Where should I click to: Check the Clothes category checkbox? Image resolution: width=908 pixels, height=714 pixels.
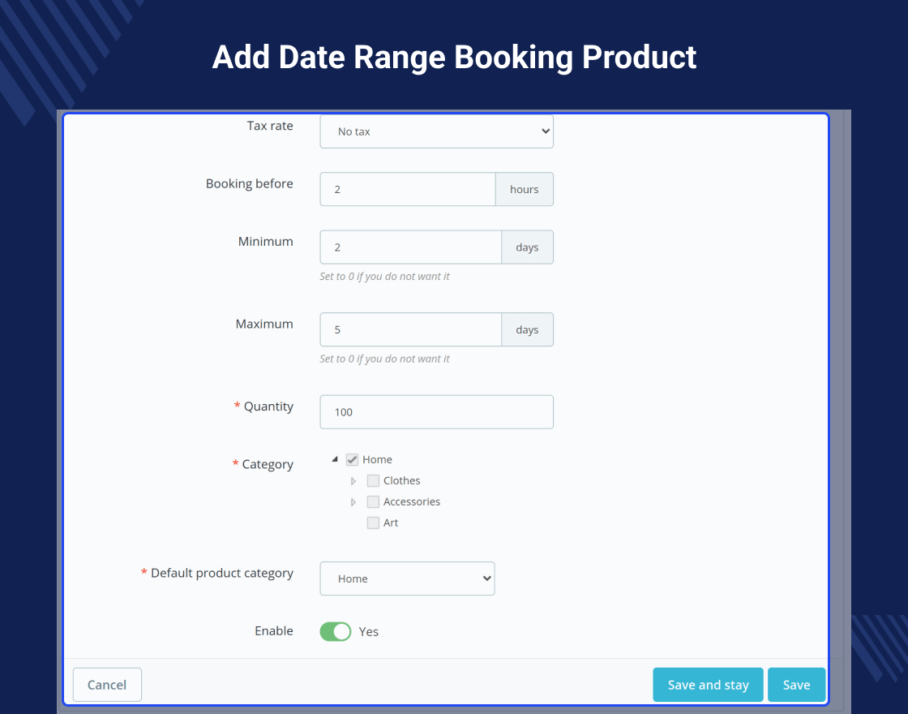373,480
